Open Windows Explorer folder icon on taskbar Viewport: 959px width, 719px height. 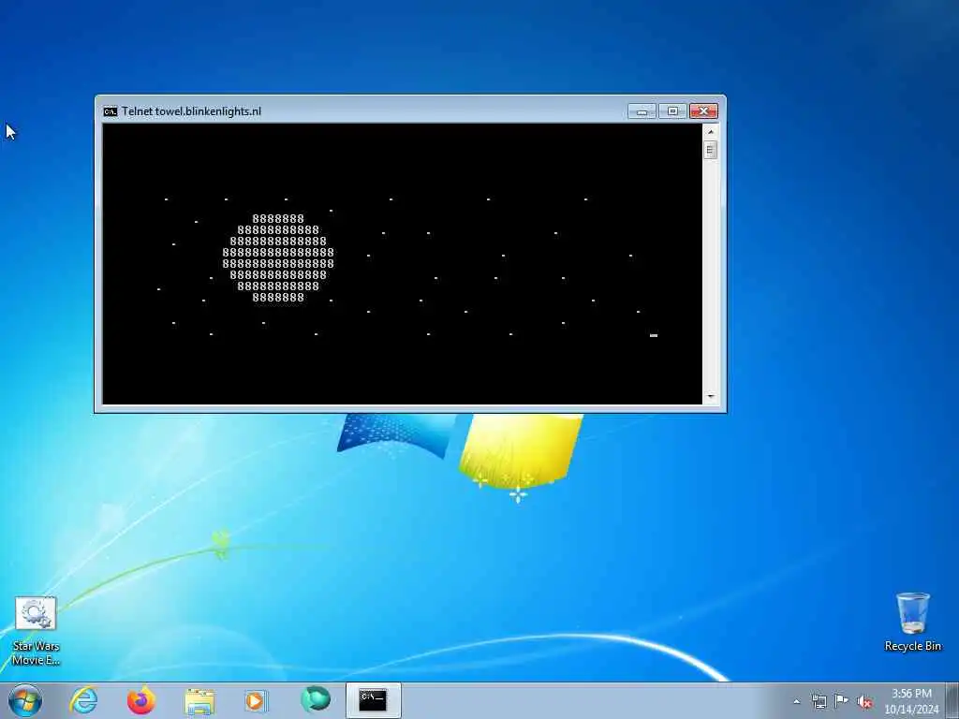coord(199,701)
